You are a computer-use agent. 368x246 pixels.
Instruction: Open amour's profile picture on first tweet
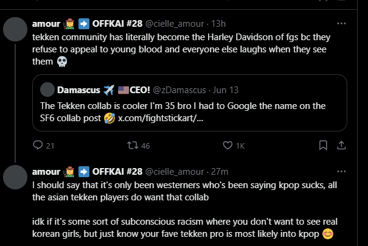(15, 30)
